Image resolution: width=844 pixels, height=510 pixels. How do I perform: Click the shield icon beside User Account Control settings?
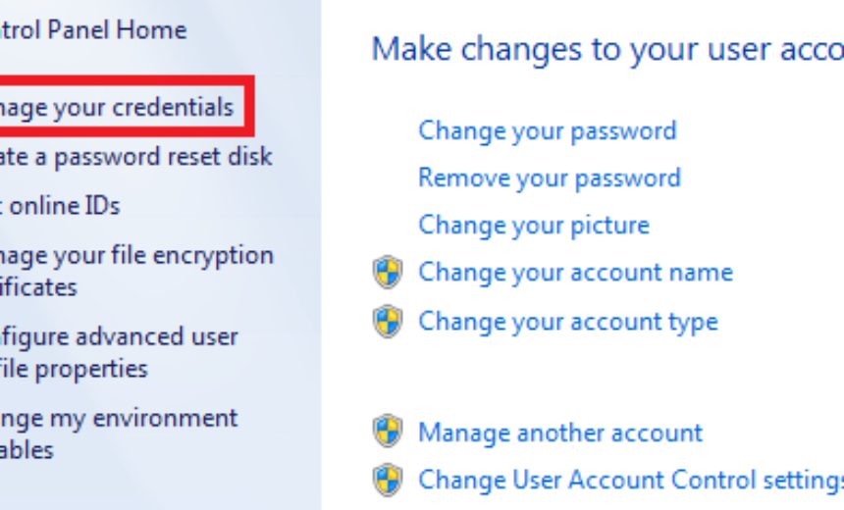click(388, 480)
